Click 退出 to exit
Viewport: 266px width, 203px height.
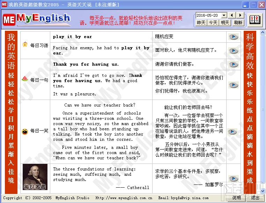coord(255,197)
